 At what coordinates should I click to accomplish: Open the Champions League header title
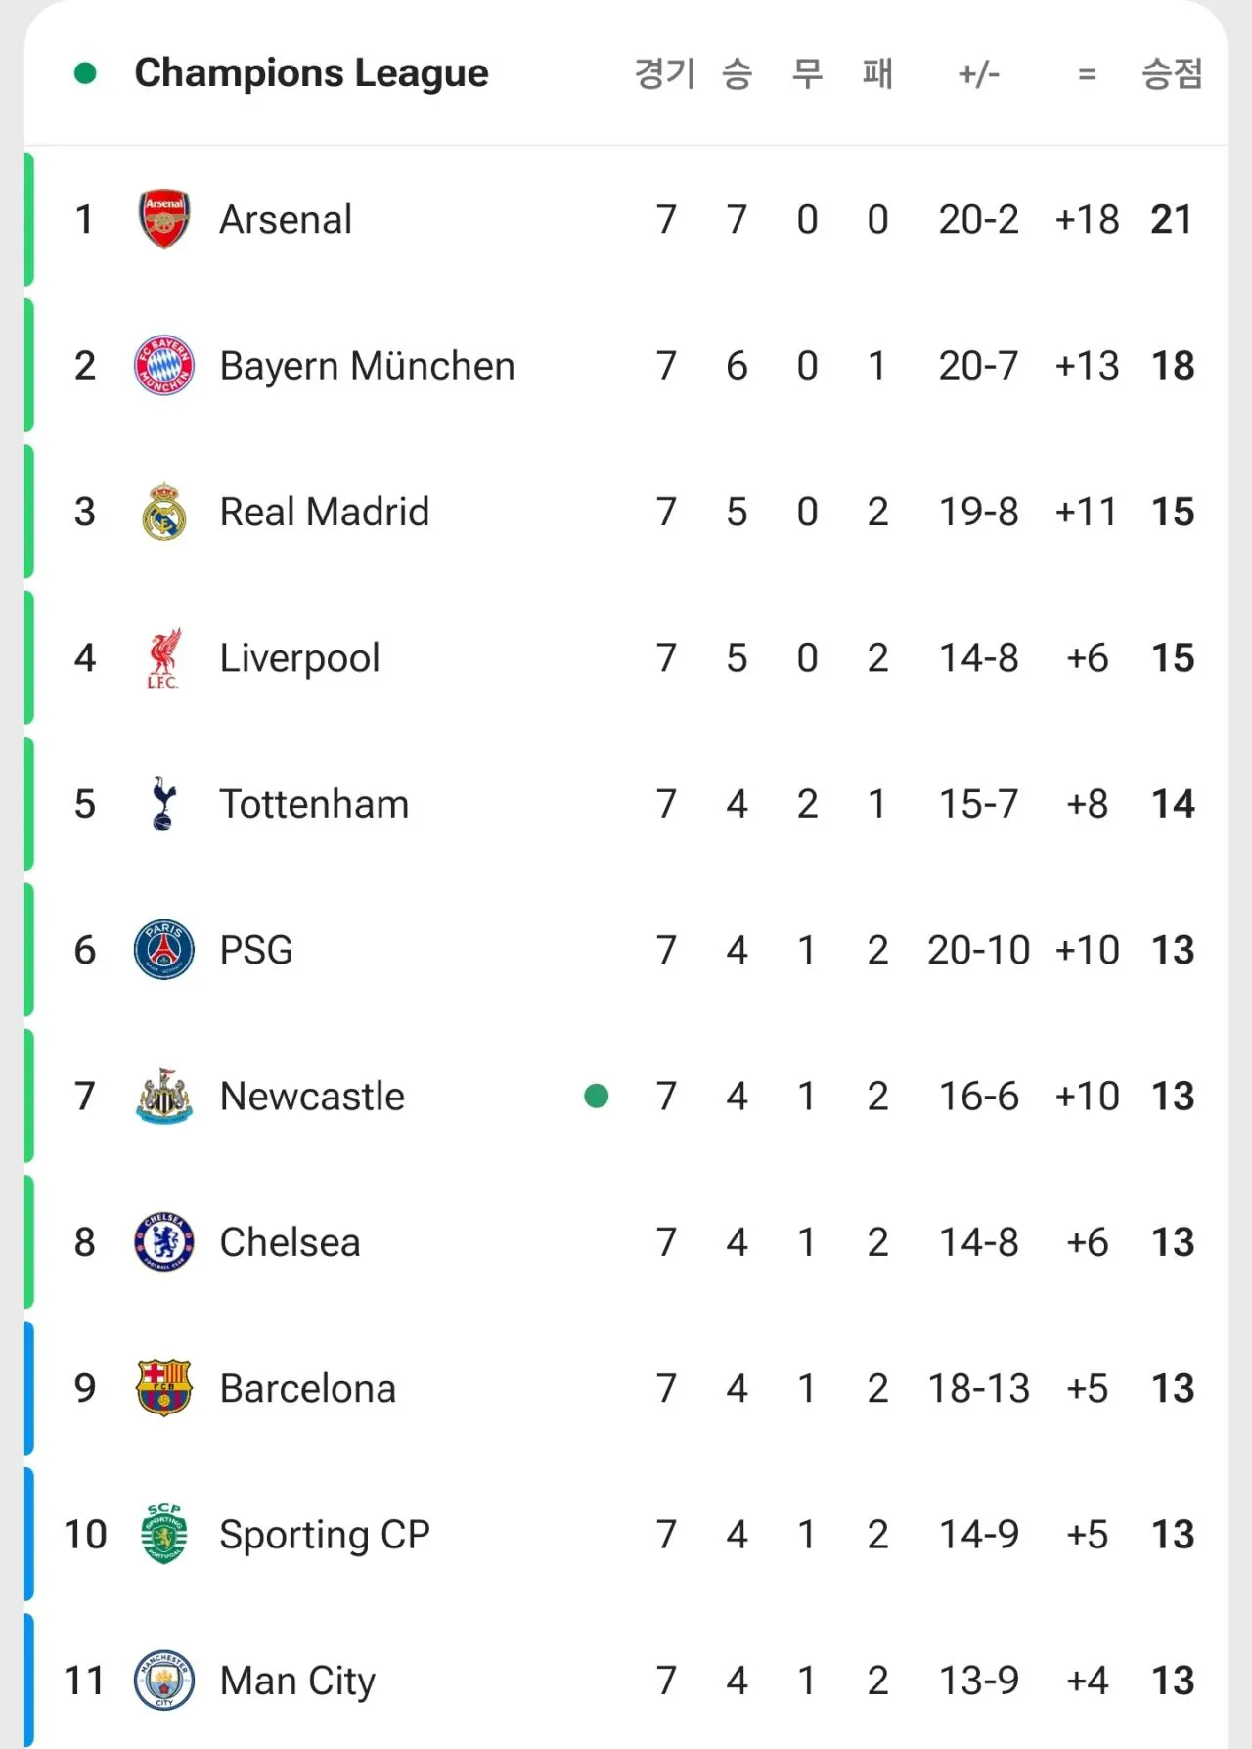[x=311, y=73]
